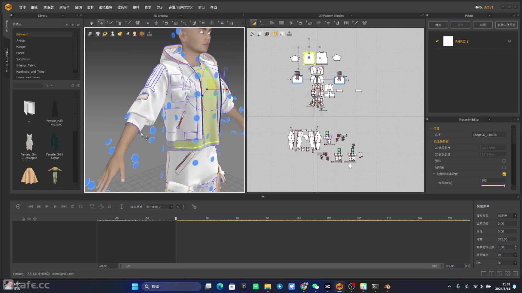Open the 模拟品质 dropdown
The width and height of the screenshot is (522, 293).
coord(159,207)
